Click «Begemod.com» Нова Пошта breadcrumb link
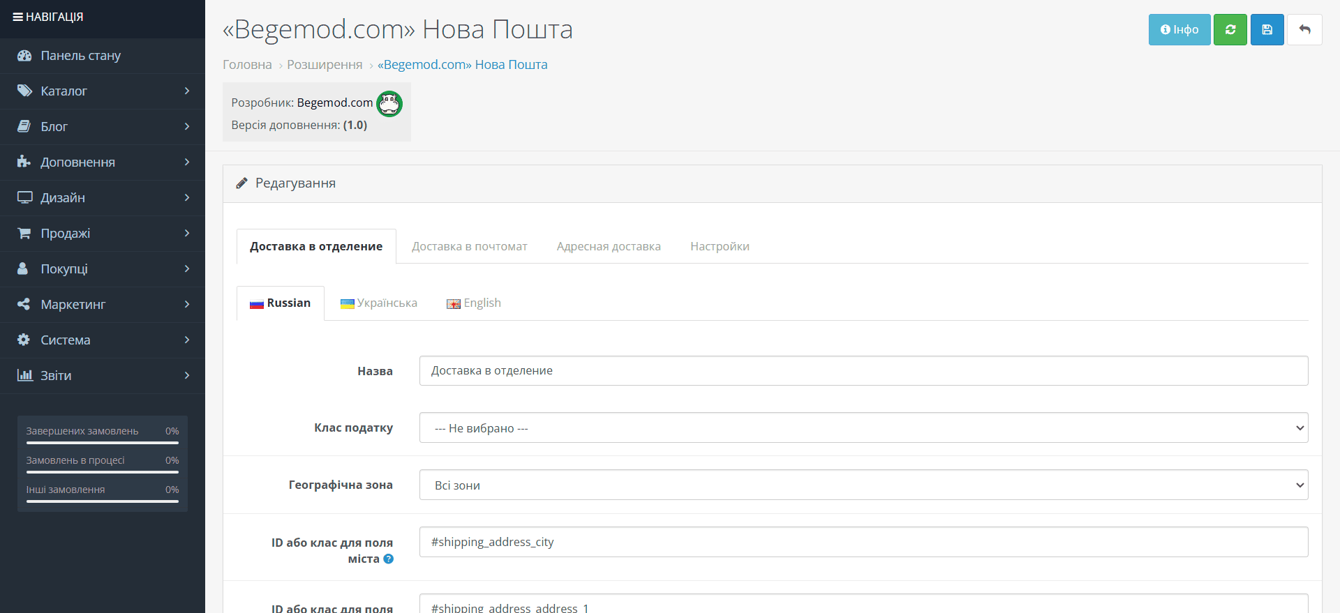The image size is (1340, 613). [x=462, y=65]
